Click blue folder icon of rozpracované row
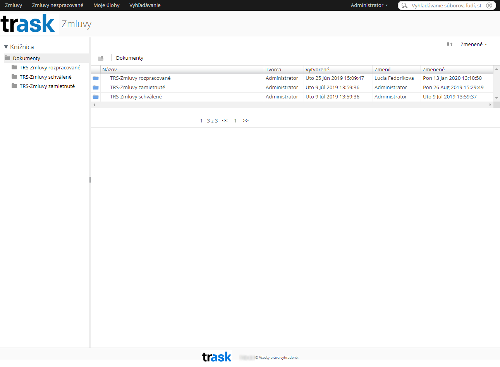Image resolution: width=500 pixels, height=367 pixels. point(96,78)
